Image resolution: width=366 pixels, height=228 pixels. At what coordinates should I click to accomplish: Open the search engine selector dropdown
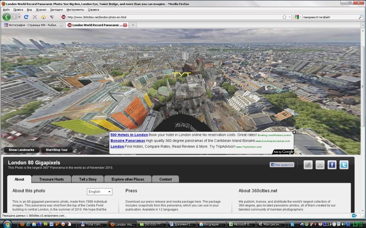(298, 17)
